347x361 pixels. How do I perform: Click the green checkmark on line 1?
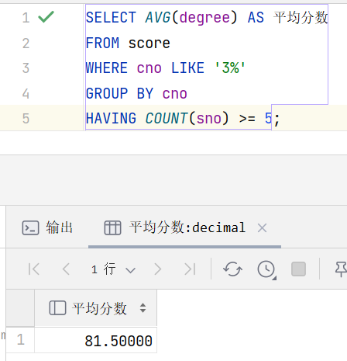tap(46, 17)
